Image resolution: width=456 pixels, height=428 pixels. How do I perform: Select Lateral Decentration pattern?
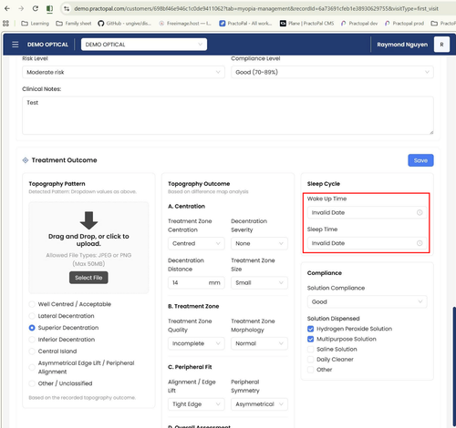tap(32, 316)
